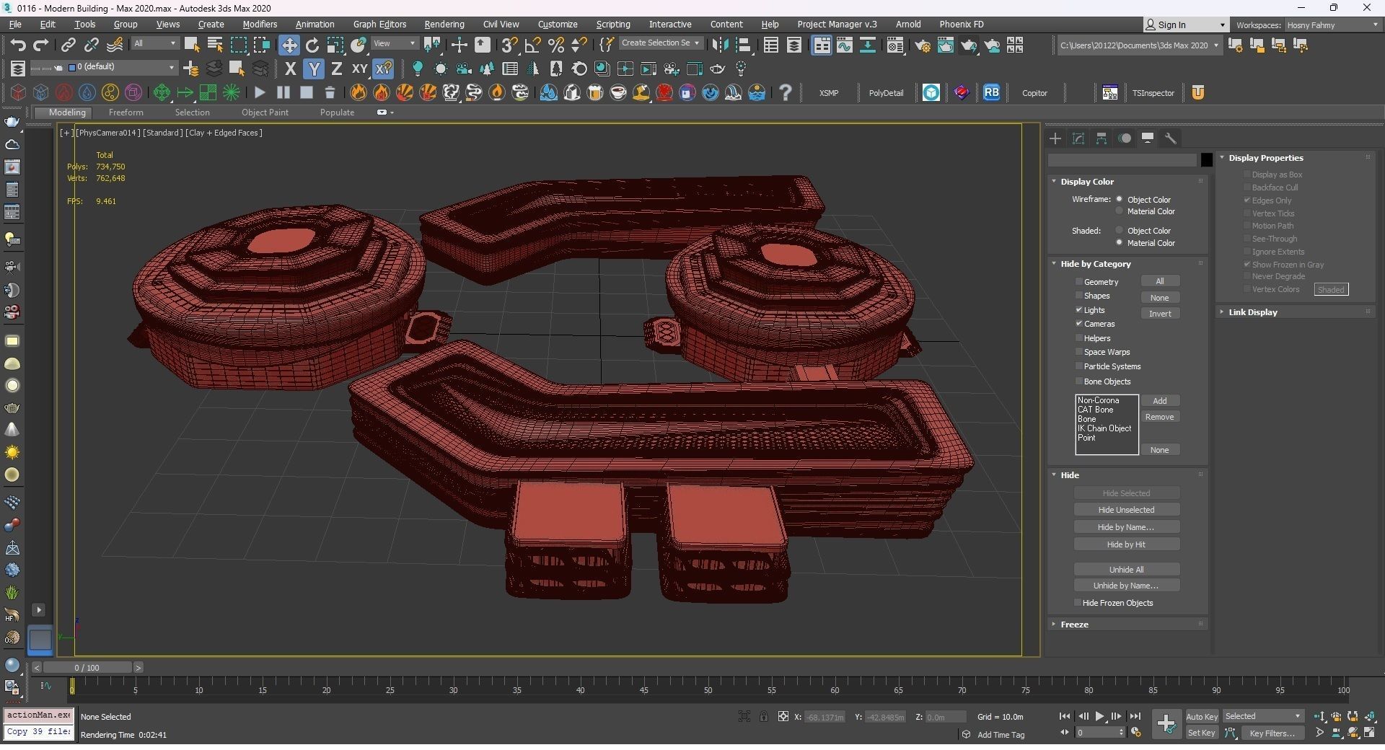
Task: Click the Undo arrow icon
Action: [17, 45]
